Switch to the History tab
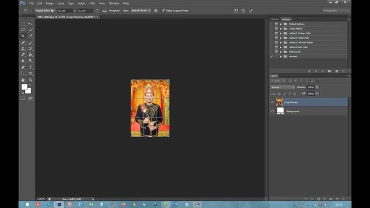Screen dimensions: 370x208 [275, 19]
